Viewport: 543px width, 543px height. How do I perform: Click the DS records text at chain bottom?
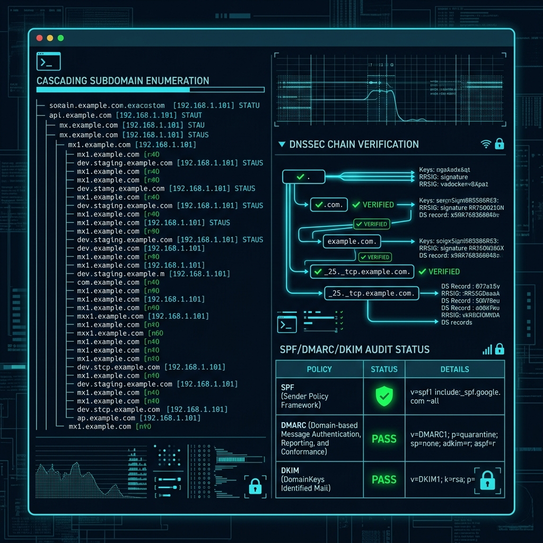(457, 322)
